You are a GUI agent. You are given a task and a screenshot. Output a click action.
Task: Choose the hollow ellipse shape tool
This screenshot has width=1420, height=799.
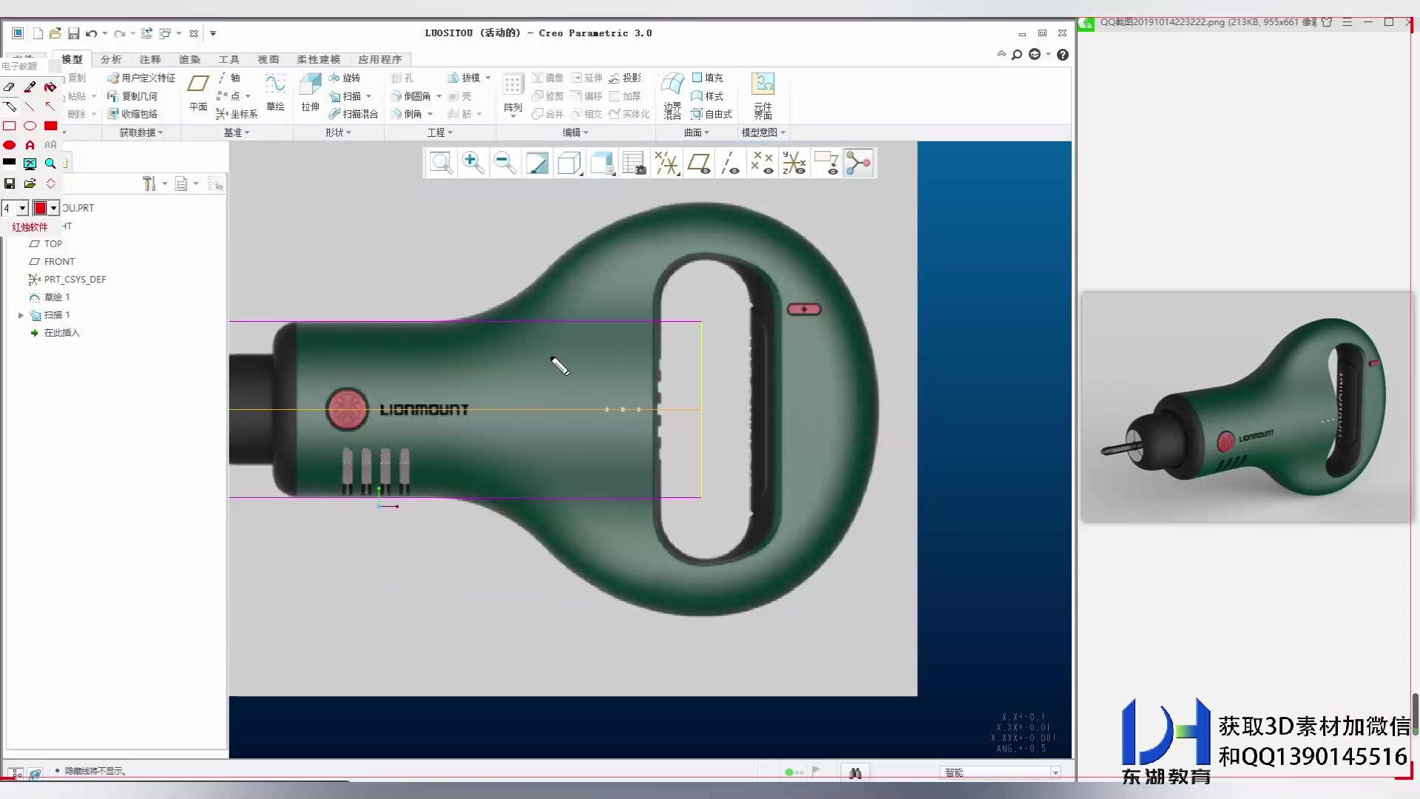tap(30, 126)
